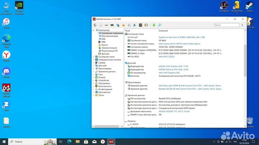Image resolution: width=259 pixels, height=145 pixels.
Task: Select Конфигурация in the left tree
Action: pyautogui.click(x=105, y=89)
